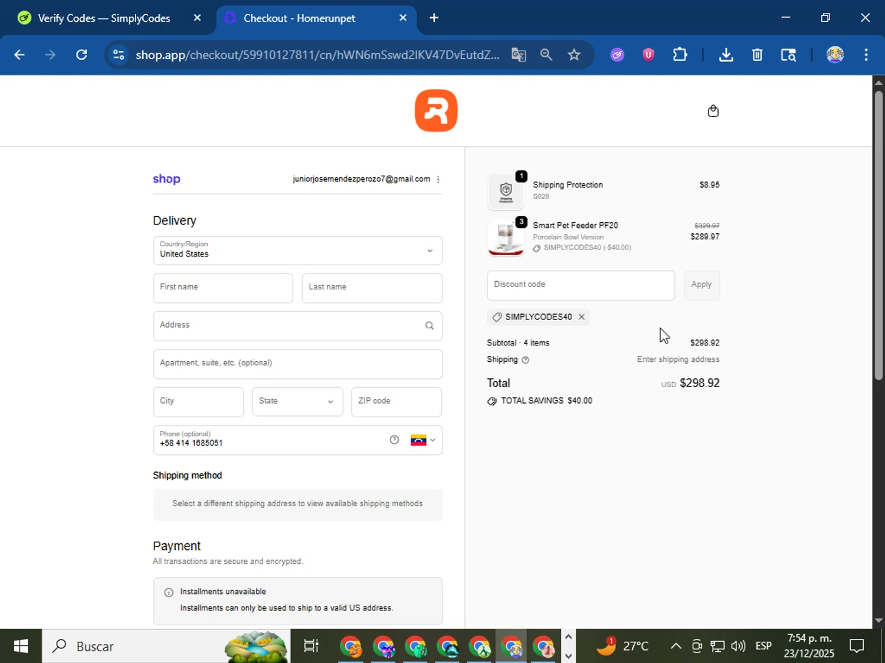Click the Installments unavailable info icon
The height and width of the screenshot is (663, 885).
(168, 592)
